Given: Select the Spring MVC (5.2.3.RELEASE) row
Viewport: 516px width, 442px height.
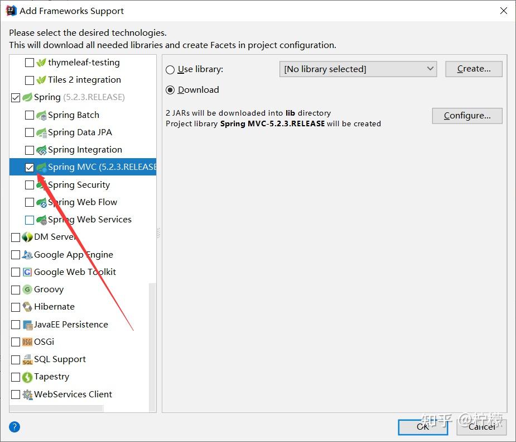Looking at the screenshot, I should [x=83, y=167].
